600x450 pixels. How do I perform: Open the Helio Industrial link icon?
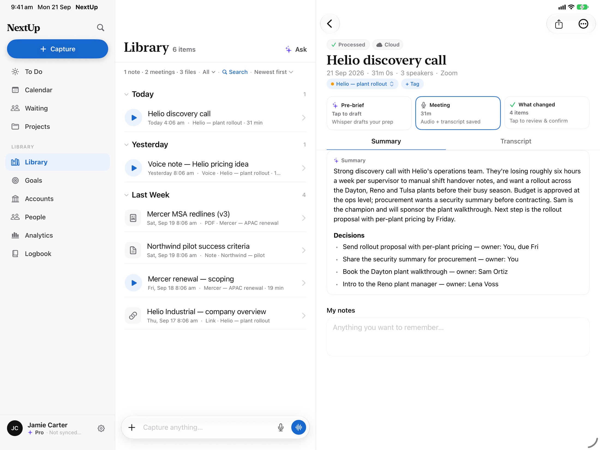pyautogui.click(x=133, y=316)
